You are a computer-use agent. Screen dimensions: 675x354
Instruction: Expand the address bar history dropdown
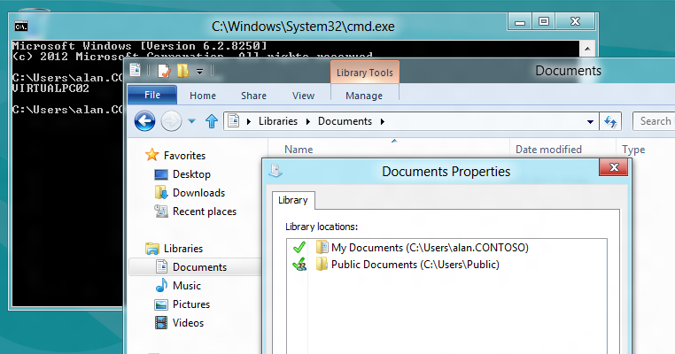(x=591, y=121)
